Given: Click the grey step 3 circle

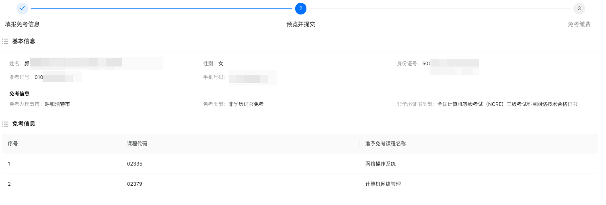Looking at the screenshot, I should pyautogui.click(x=579, y=8).
